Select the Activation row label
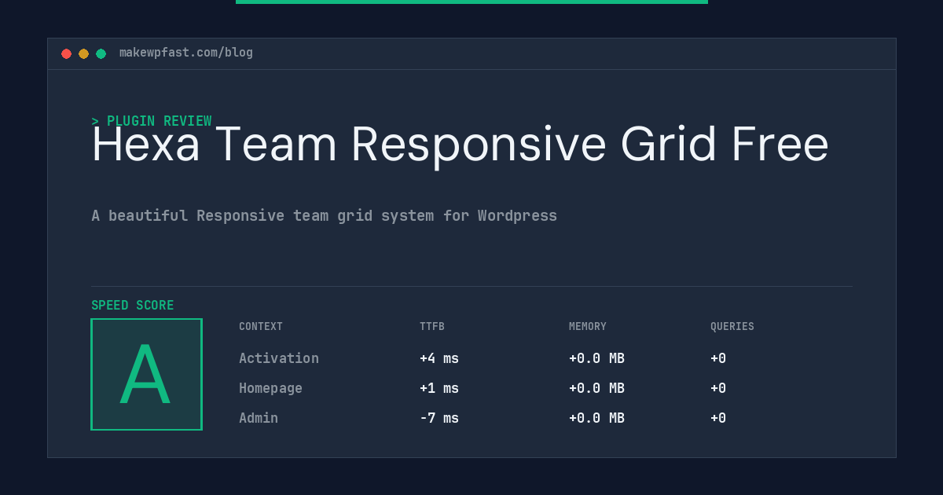This screenshot has width=943, height=495. pos(279,358)
